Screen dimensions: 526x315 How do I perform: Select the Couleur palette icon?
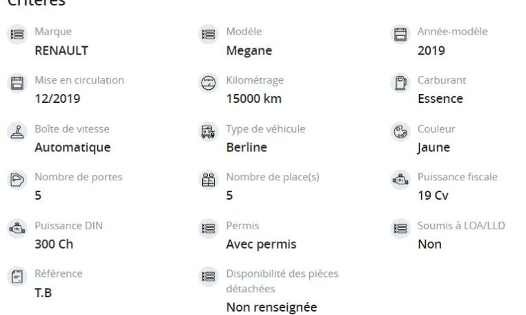click(400, 132)
